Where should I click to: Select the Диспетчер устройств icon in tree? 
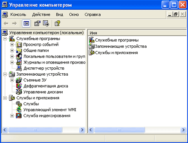pyautogui.click(x=19, y=68)
